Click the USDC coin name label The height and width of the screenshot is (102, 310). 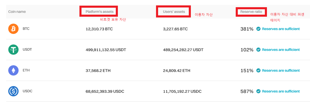point(27,91)
